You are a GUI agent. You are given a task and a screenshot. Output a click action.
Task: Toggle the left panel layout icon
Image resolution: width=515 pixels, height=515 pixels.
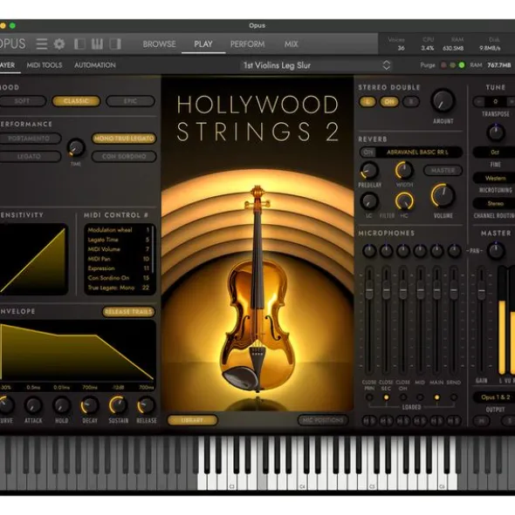tap(79, 44)
